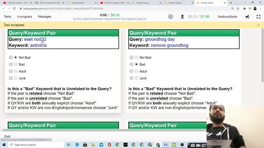Click the browser address bar
Image resolution: width=264 pixels, height=148 pixels.
(x=125, y=9)
